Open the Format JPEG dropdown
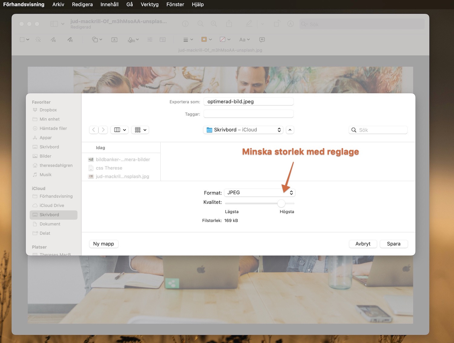 [x=260, y=193]
